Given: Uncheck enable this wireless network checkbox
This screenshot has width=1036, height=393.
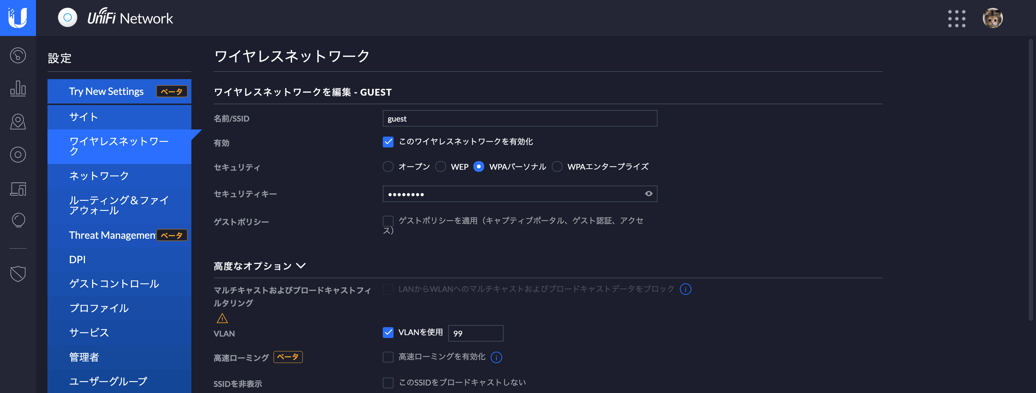Looking at the screenshot, I should [388, 142].
